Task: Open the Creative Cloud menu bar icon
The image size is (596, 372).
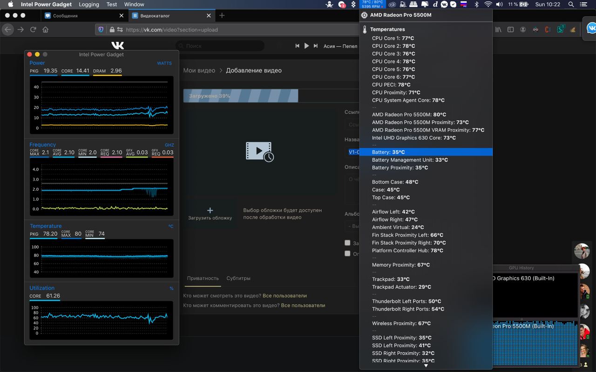Action: coord(392,4)
